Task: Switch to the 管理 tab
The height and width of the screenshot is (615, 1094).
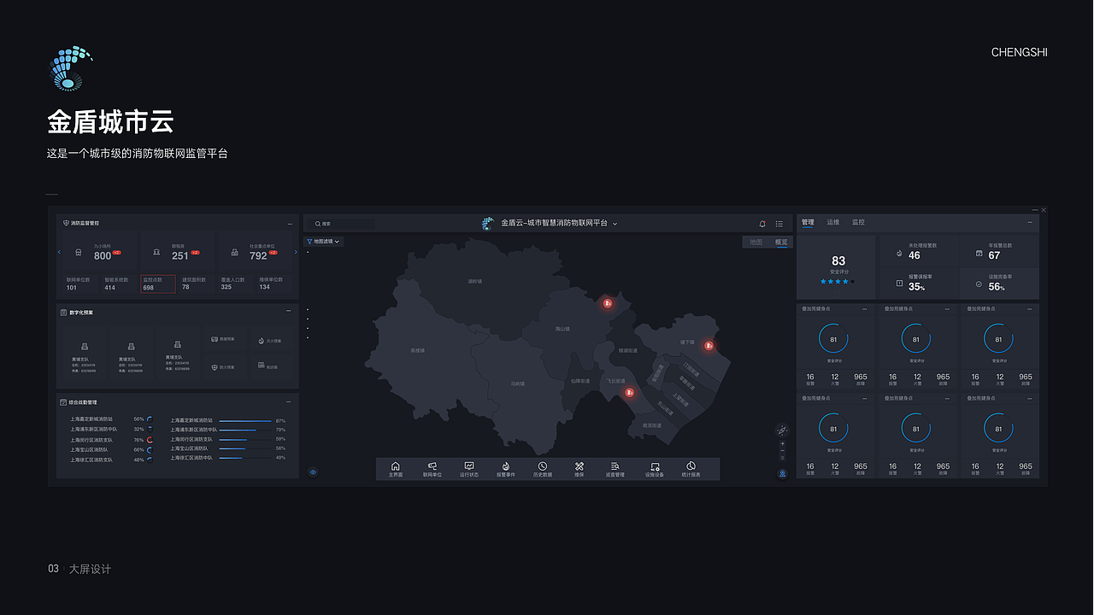Action: (x=808, y=222)
